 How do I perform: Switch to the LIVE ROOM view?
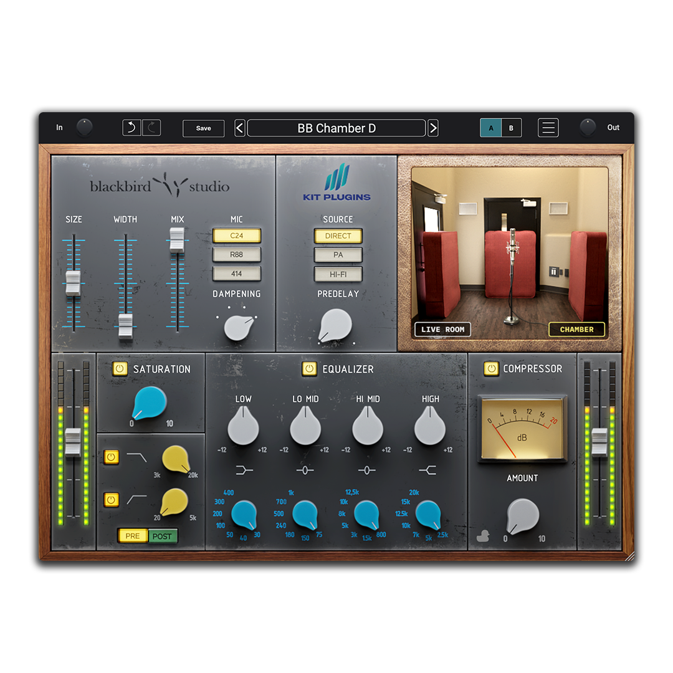coord(442,329)
